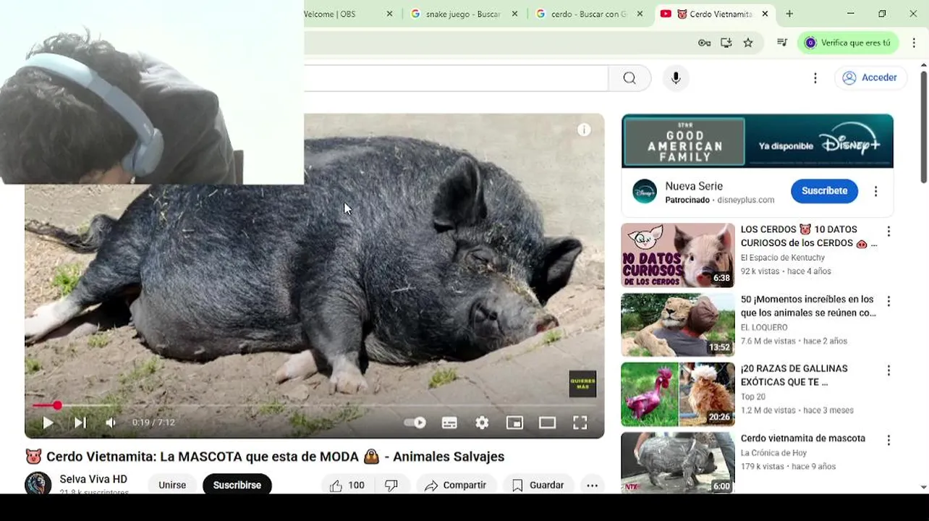Open Cerdo vietnamita de mascota title

[x=803, y=439]
